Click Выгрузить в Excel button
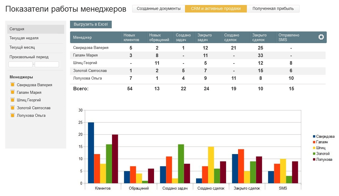This screenshot has height=196, width=339. coord(91,24)
